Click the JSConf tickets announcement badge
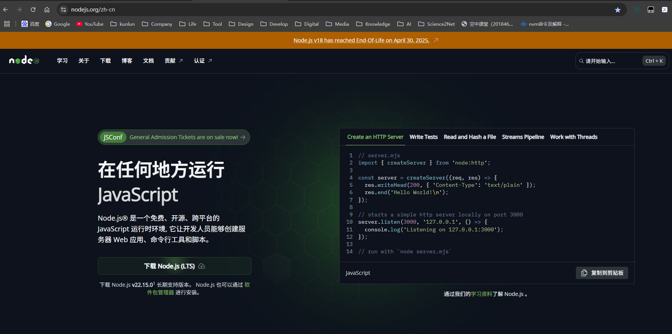 tap(174, 137)
